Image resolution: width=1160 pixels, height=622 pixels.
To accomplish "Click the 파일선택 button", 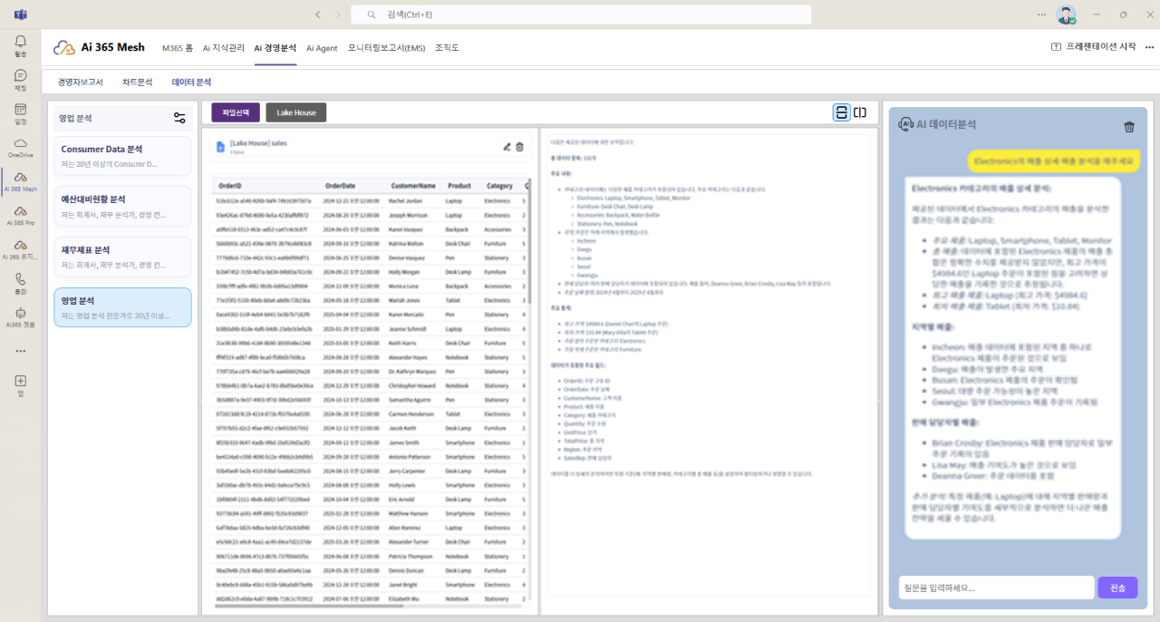I will point(236,112).
